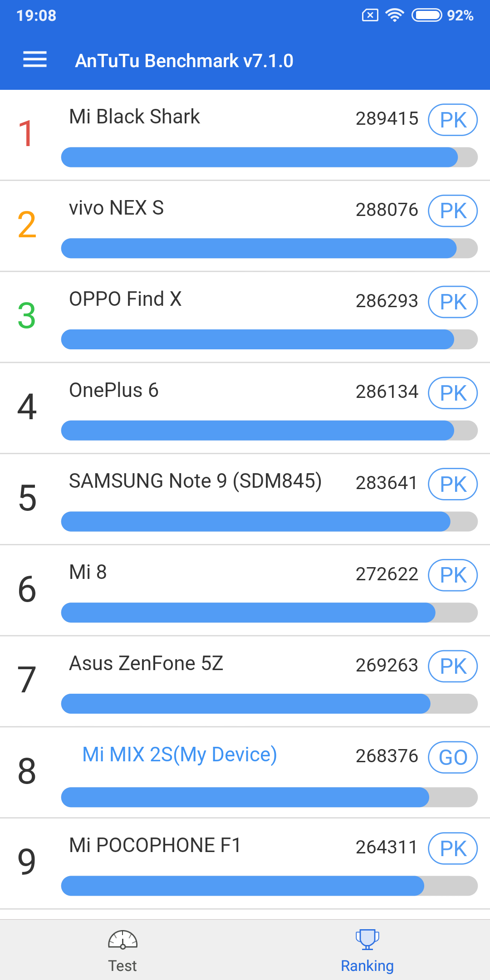Tap the trophy Ranking icon
Viewport: 490px width, 980px height.
(367, 939)
